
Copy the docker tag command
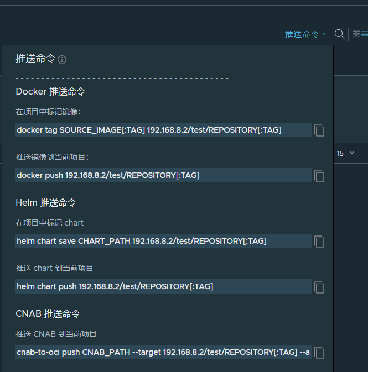[x=319, y=130]
